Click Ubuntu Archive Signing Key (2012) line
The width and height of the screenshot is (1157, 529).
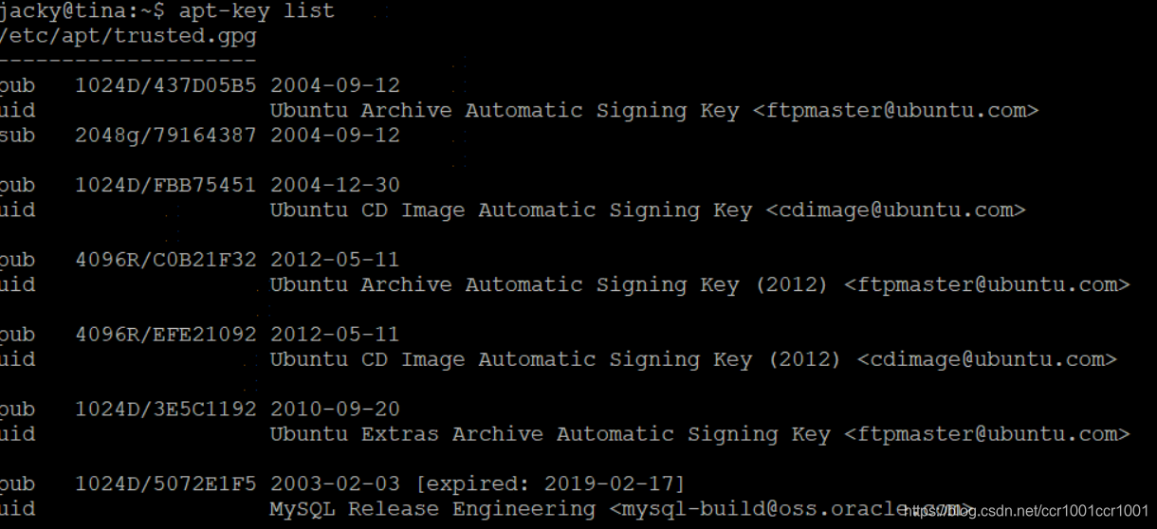pyautogui.click(x=700, y=285)
